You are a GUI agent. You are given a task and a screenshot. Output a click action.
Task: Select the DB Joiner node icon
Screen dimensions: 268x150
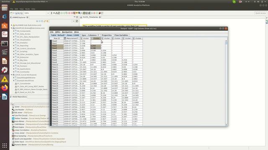(13, 112)
